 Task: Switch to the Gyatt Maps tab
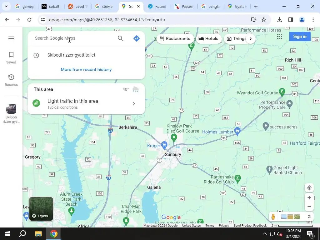[x=237, y=6]
